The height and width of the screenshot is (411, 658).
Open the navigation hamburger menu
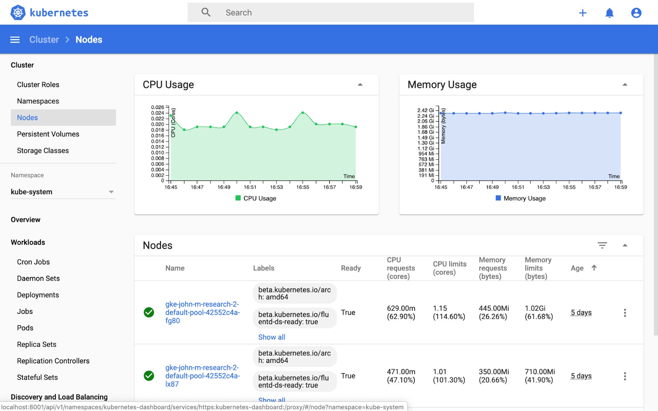coord(15,39)
